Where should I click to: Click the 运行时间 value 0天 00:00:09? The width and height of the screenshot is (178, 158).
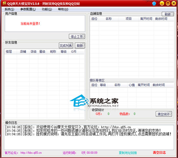point(89,153)
